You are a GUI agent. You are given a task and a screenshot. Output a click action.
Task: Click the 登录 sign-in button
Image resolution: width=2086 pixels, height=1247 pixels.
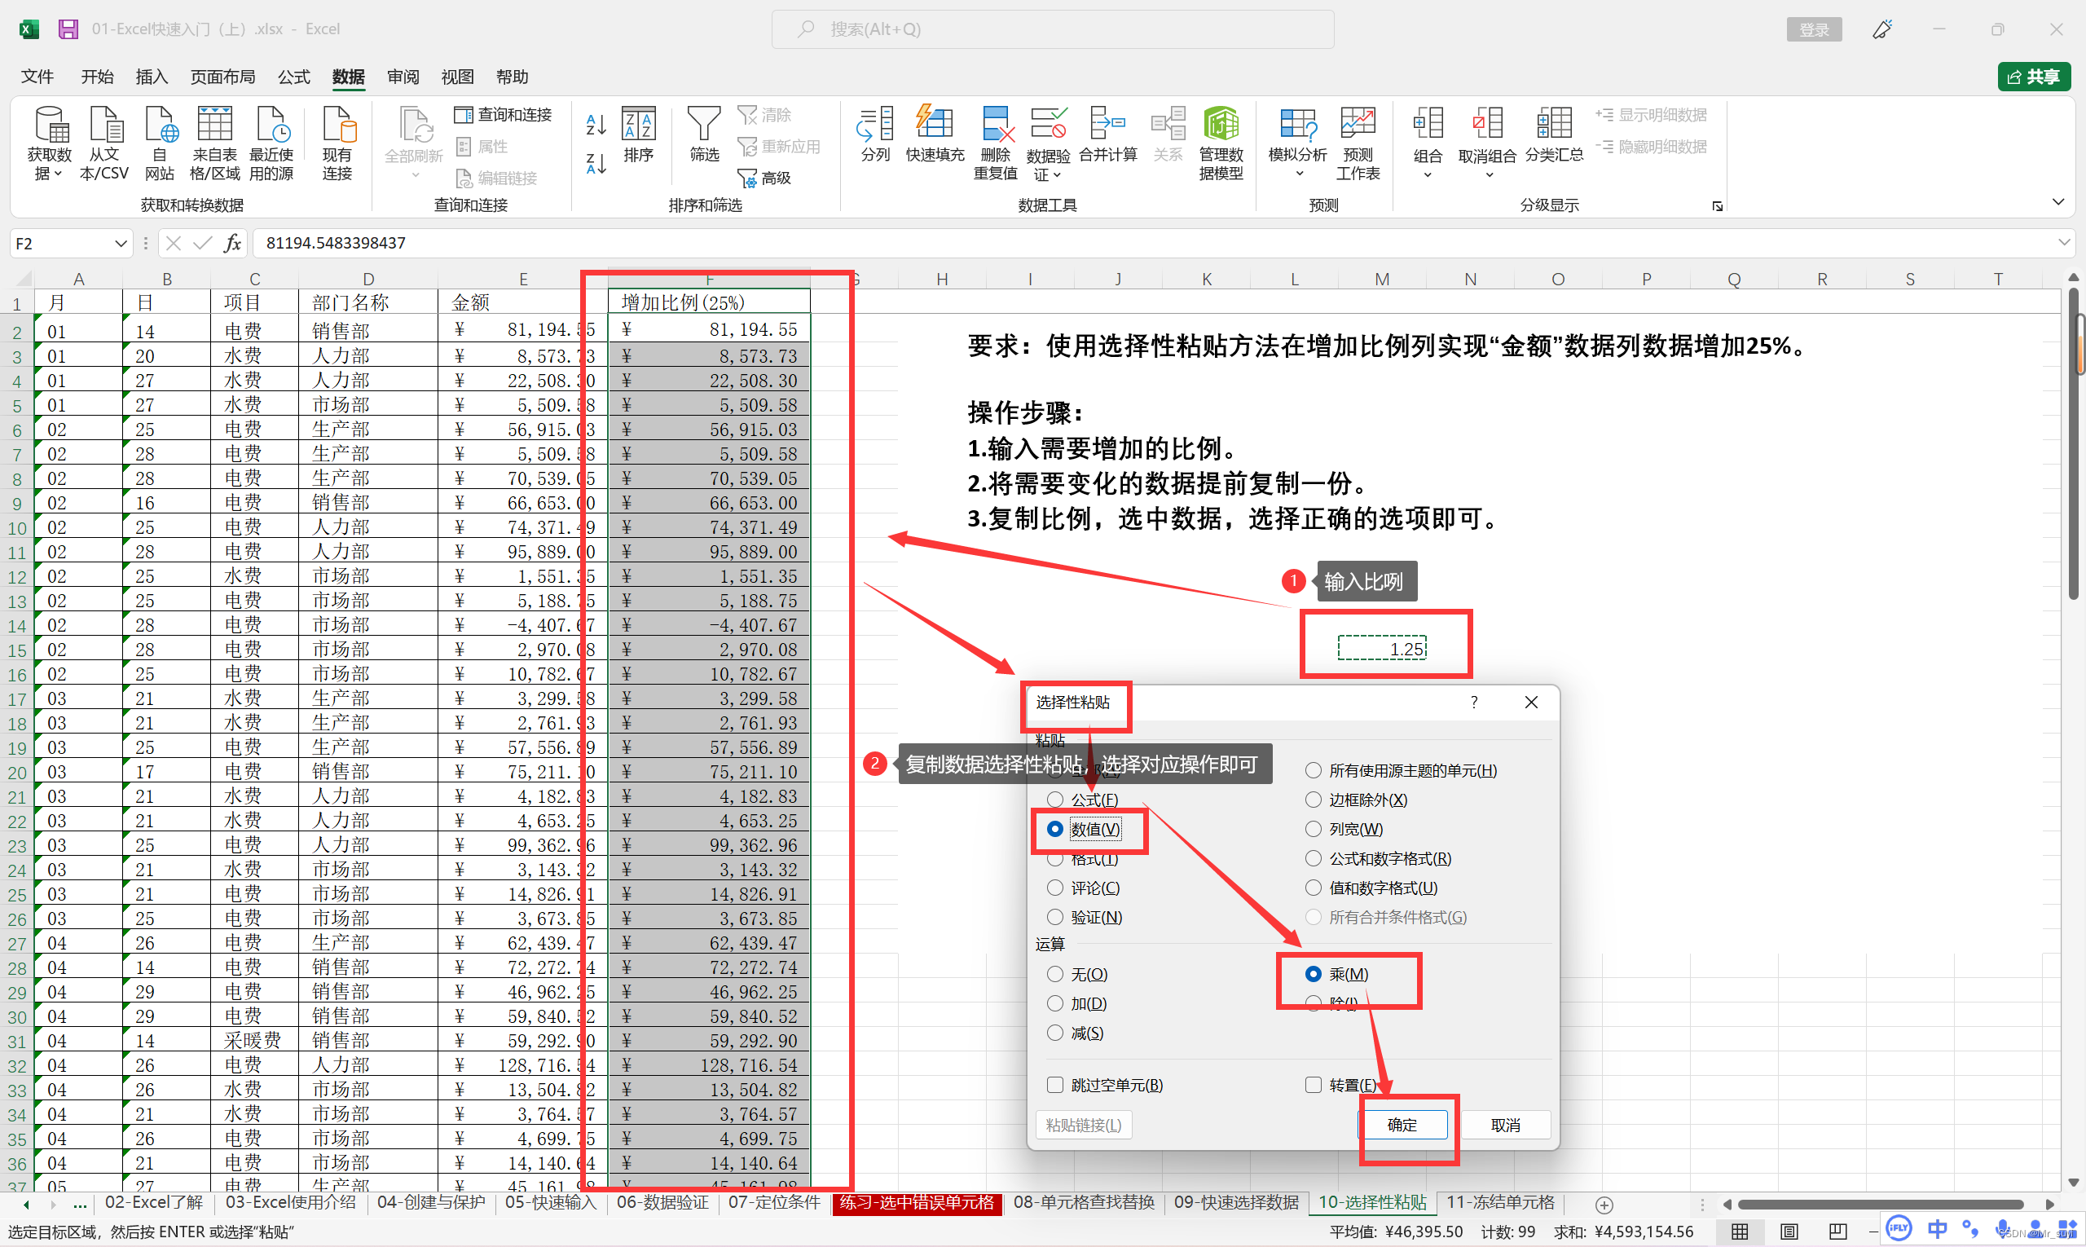pyautogui.click(x=1814, y=29)
